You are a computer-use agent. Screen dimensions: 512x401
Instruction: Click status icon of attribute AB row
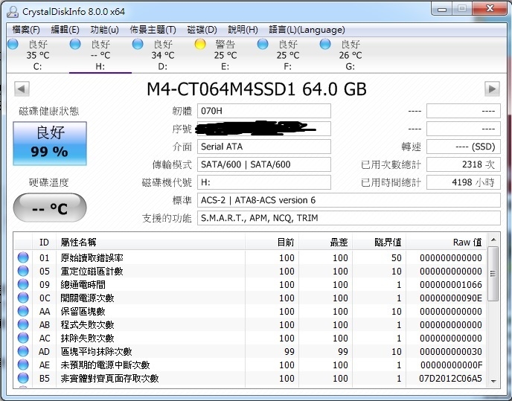click(23, 324)
